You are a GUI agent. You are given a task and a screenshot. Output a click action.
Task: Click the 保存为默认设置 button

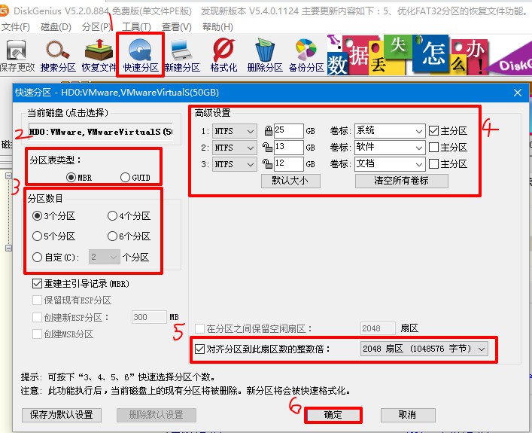62,415
